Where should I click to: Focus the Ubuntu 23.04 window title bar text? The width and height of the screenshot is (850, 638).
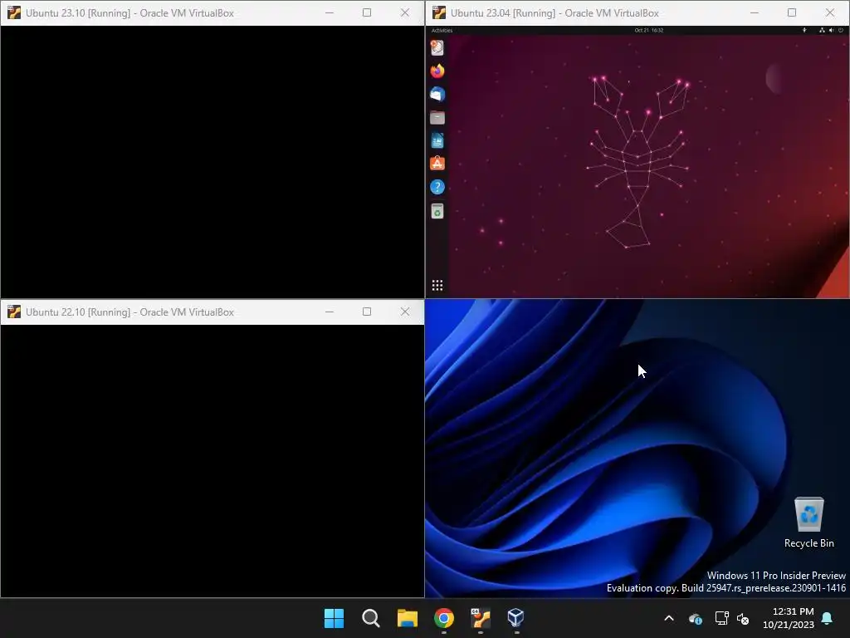pyautogui.click(x=554, y=13)
